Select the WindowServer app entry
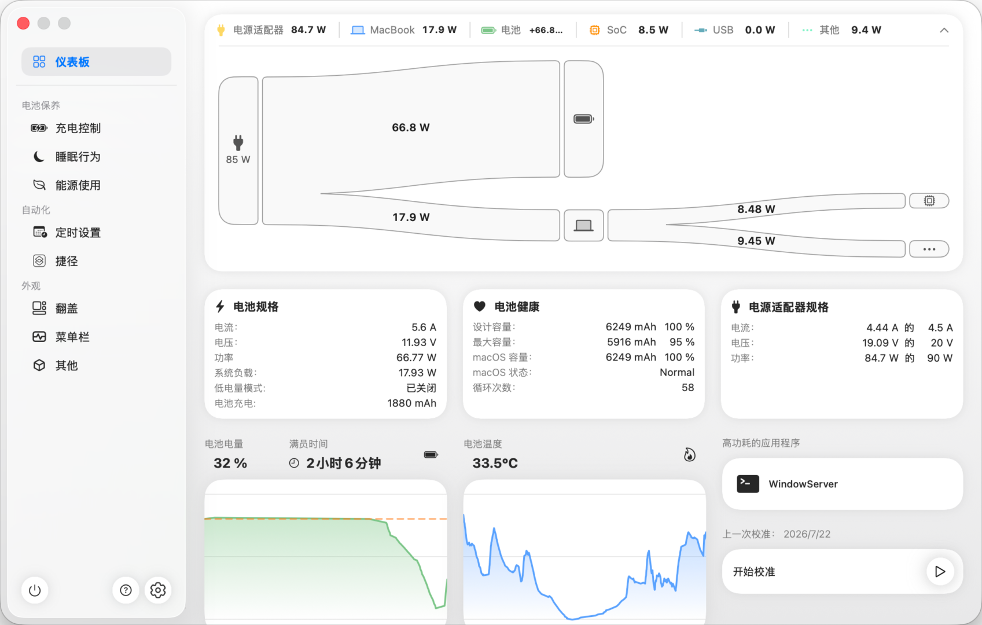 point(842,484)
